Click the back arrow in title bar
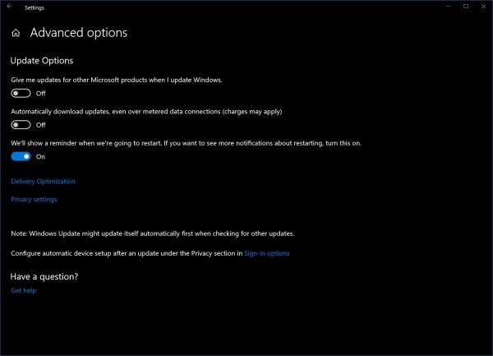Image resolution: width=493 pixels, height=356 pixels. coord(9,7)
